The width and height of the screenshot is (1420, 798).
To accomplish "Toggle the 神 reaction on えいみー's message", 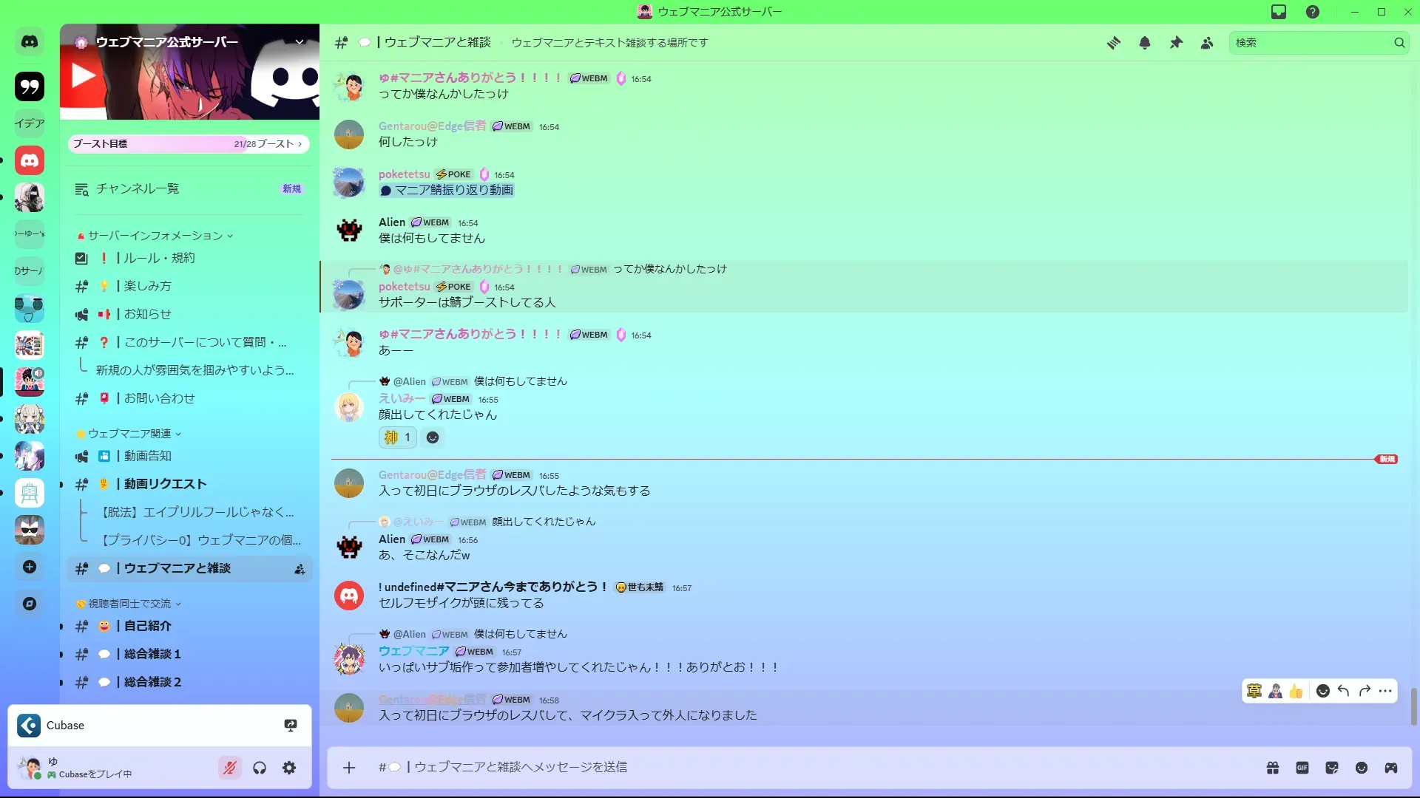I will tap(398, 437).
